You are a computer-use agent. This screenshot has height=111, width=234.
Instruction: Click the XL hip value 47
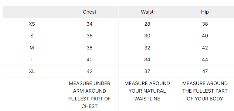click(205, 71)
